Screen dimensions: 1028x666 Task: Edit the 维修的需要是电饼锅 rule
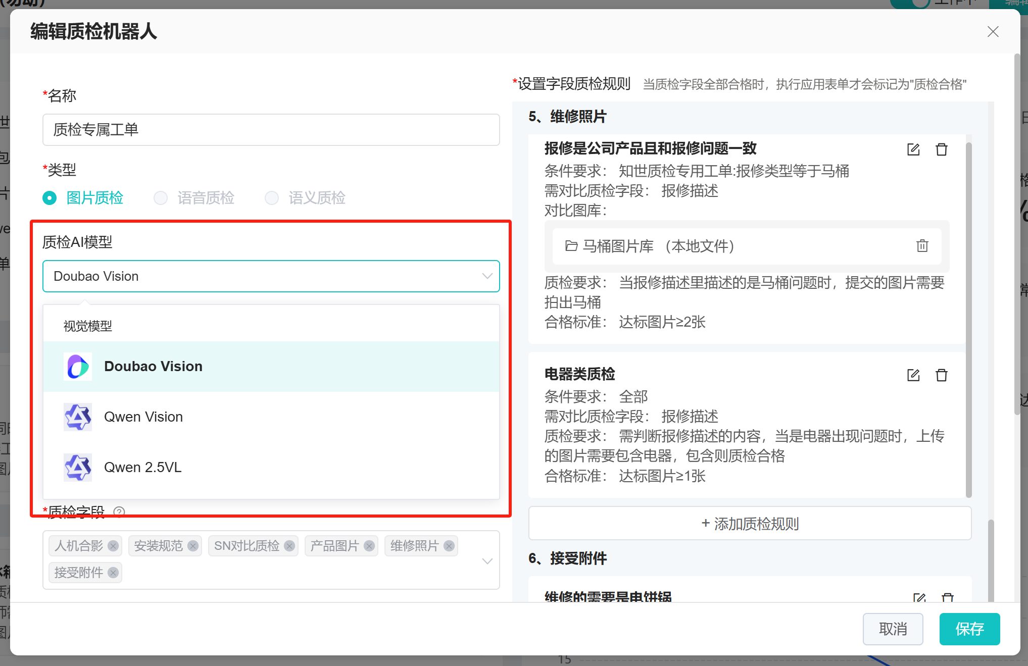pos(919,597)
